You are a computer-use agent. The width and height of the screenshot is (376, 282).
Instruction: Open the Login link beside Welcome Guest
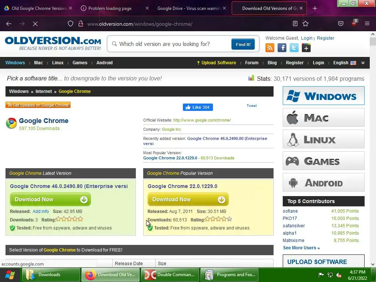click(x=307, y=38)
